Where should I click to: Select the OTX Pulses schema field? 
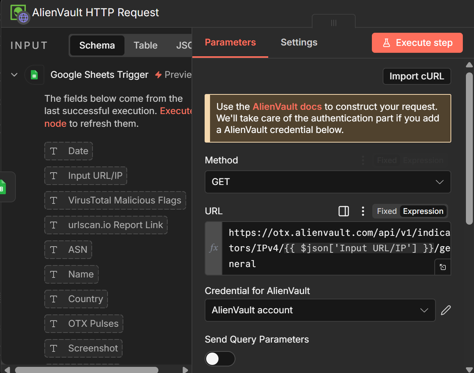point(84,324)
